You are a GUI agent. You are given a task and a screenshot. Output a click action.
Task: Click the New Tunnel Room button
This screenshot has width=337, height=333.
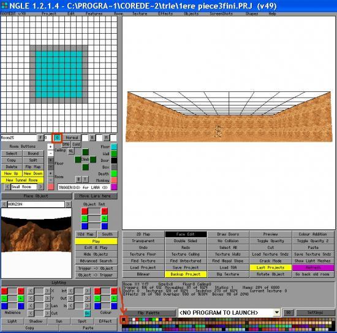tap(22, 180)
